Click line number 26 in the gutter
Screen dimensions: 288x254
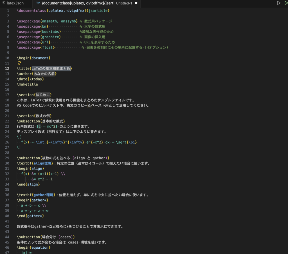(7, 142)
